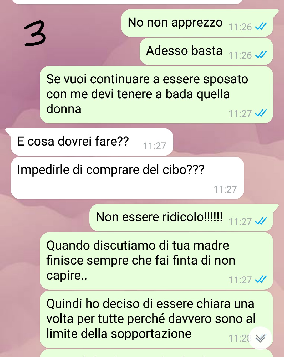Select the 'Non essere ridicolo!!!!!!' bubble
Viewport: 284px width, 357px height.
(181, 218)
